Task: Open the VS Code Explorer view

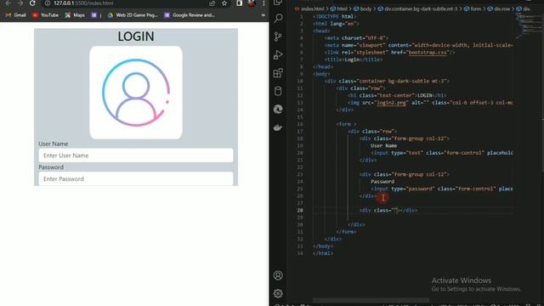Action: pos(278,3)
